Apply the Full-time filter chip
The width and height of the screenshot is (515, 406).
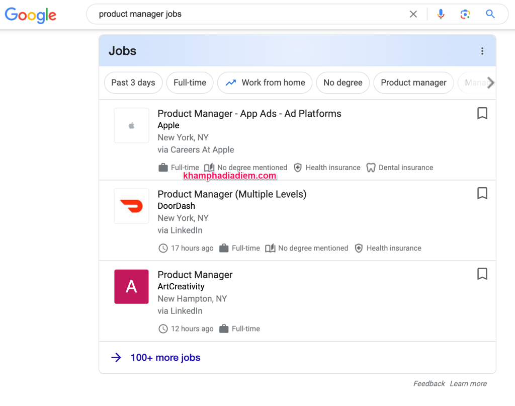coord(190,83)
